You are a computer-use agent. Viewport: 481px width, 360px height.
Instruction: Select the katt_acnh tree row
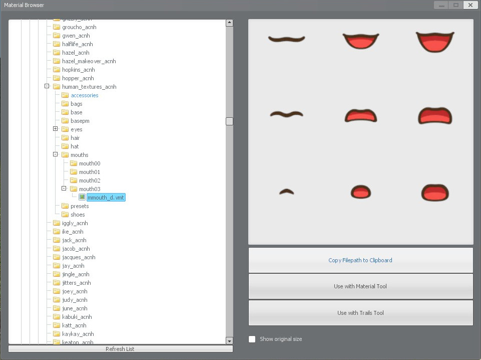pyautogui.click(x=74, y=325)
